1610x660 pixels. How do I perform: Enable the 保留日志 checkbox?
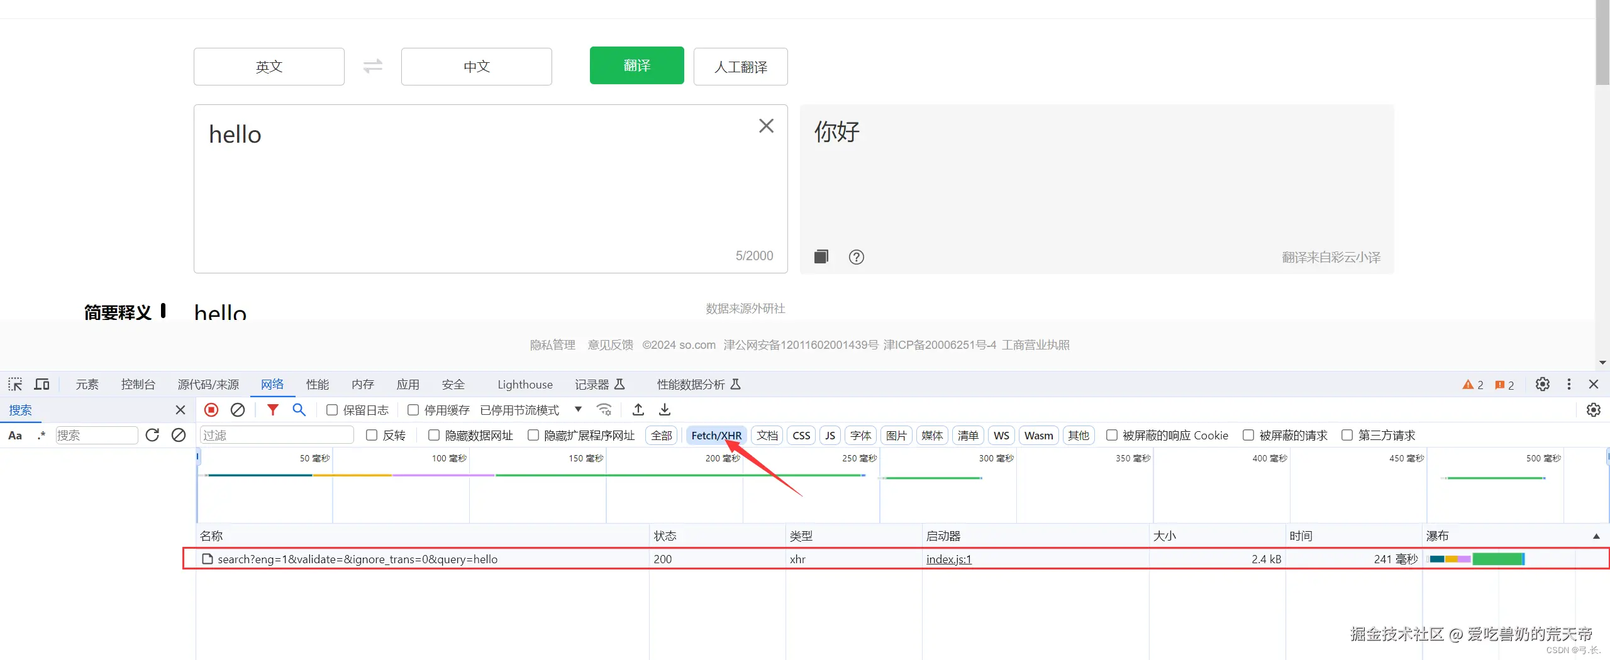332,409
